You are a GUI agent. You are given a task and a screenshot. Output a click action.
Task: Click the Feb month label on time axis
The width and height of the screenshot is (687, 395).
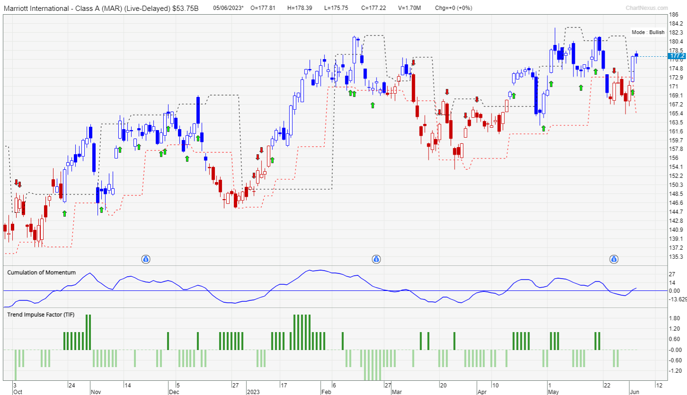(x=326, y=392)
